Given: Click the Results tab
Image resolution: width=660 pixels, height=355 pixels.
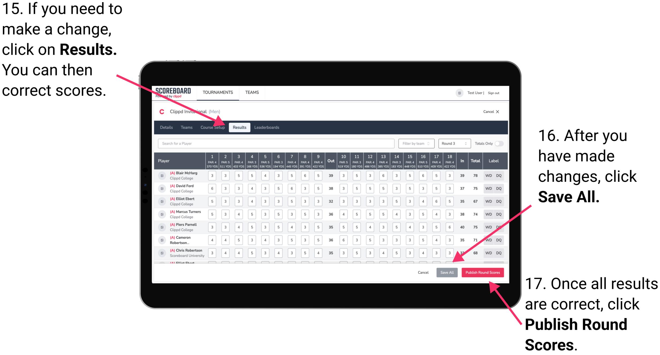Looking at the screenshot, I should [241, 127].
